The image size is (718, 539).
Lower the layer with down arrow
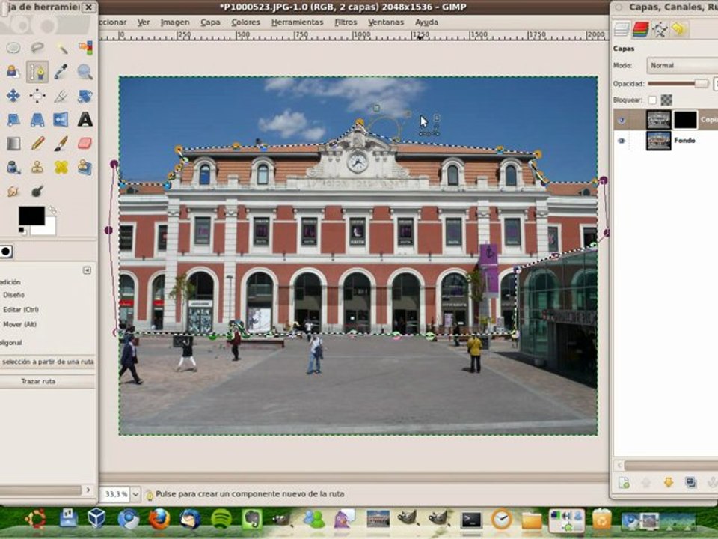coord(668,482)
